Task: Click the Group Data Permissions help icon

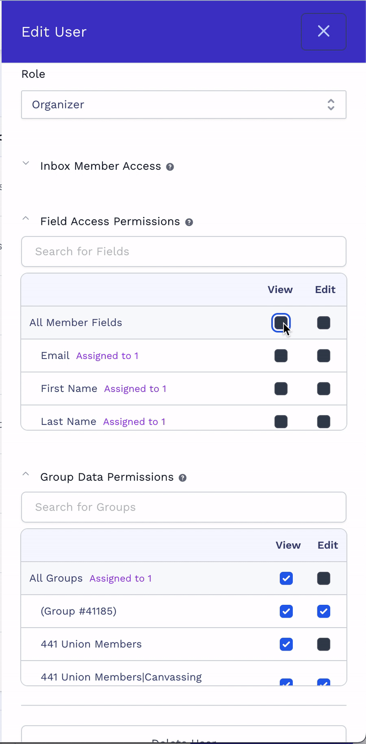Action: (x=183, y=478)
